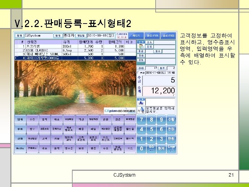This screenshot has height=187, width=249.
Task: Click the 만원 keypad key
Action: click(x=171, y=139)
